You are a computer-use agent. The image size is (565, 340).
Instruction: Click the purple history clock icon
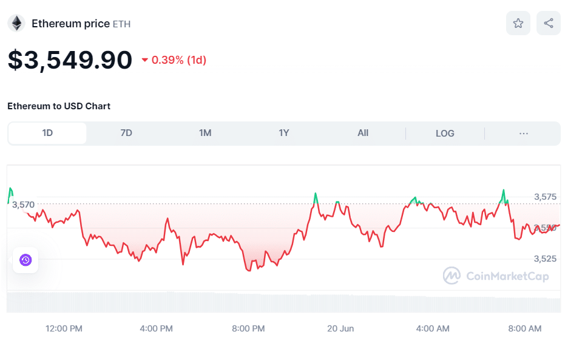25,260
